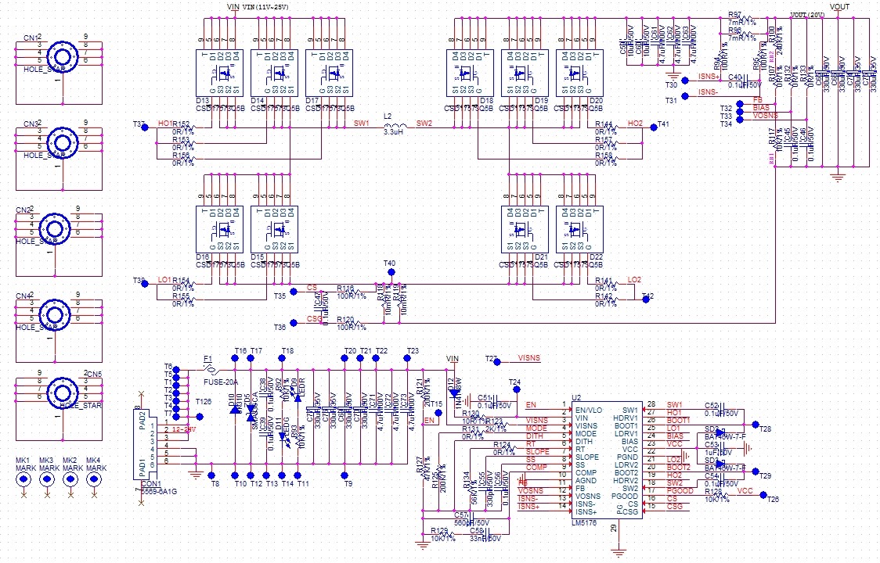Screen dimensions: 880x563
Task: Click the ISNS+ label near T30
Action: (709, 77)
